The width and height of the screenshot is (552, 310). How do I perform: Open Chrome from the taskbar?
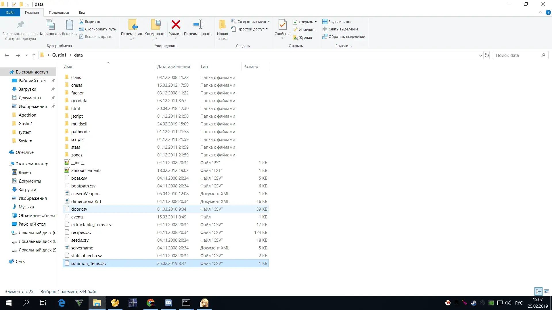[151, 303]
